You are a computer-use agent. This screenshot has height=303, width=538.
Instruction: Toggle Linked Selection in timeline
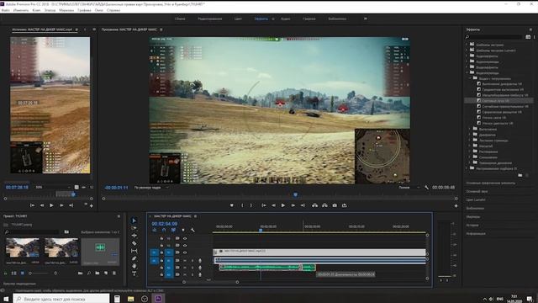tap(174, 230)
